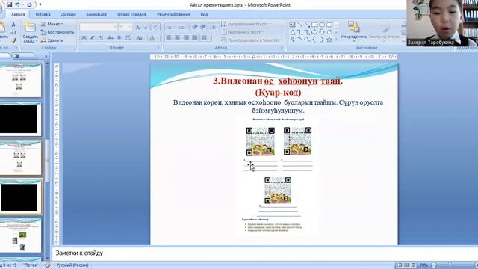The width and height of the screenshot is (478, 269).
Task: Apply numbered list
Action: click(x=181, y=27)
